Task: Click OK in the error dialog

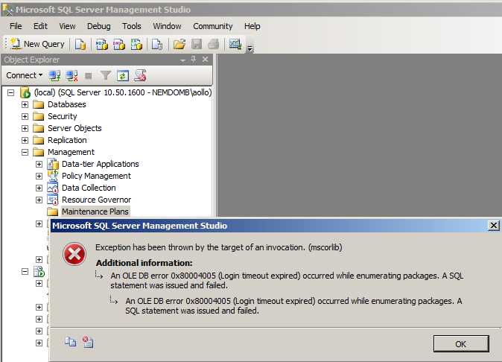Action: 461,344
